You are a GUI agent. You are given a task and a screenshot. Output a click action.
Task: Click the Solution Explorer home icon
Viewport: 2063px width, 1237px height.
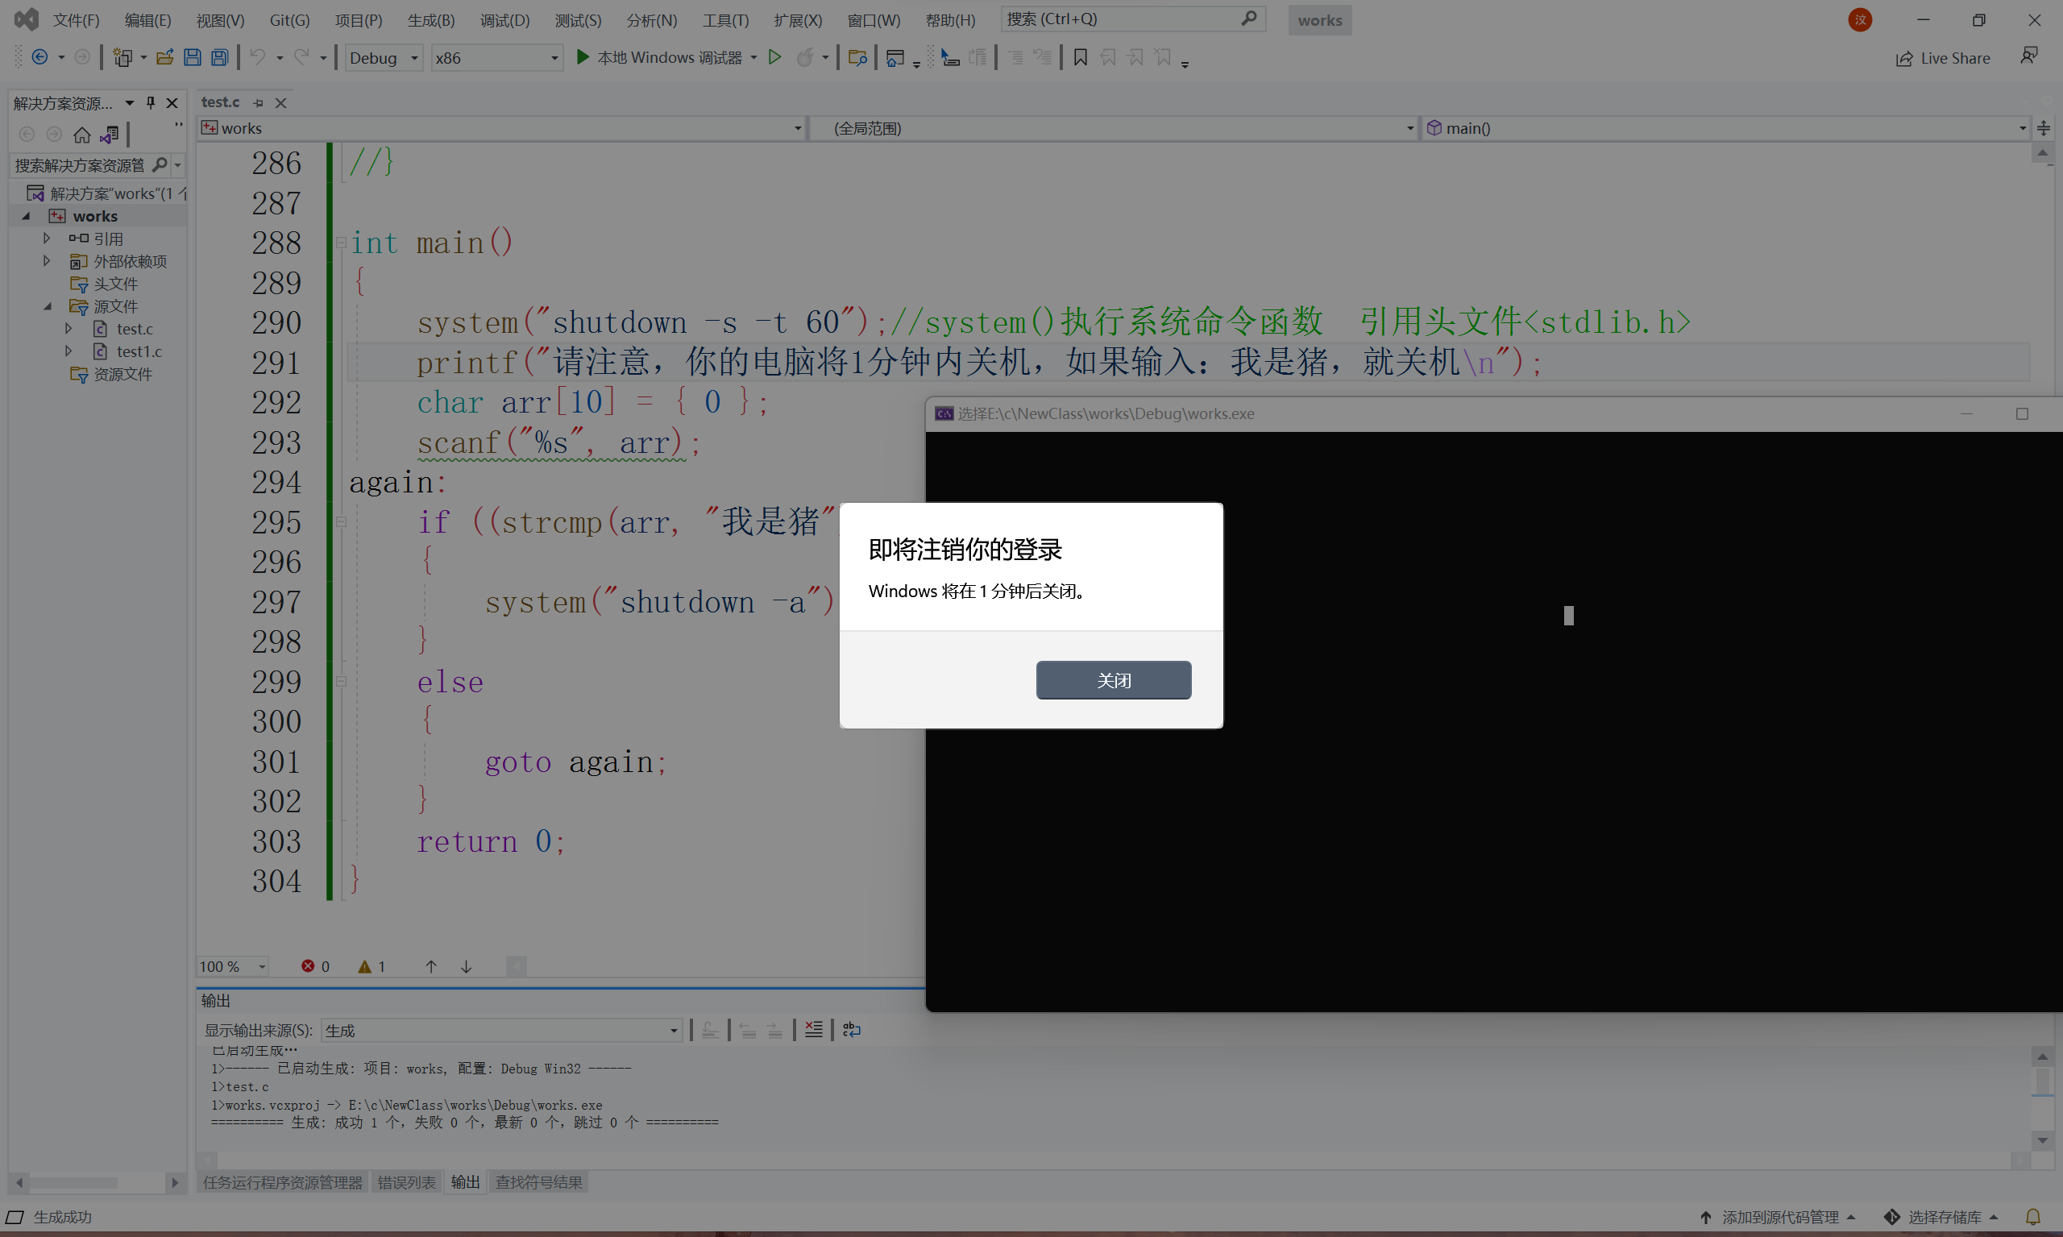[81, 135]
